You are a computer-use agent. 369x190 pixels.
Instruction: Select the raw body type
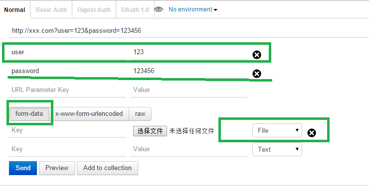point(140,114)
